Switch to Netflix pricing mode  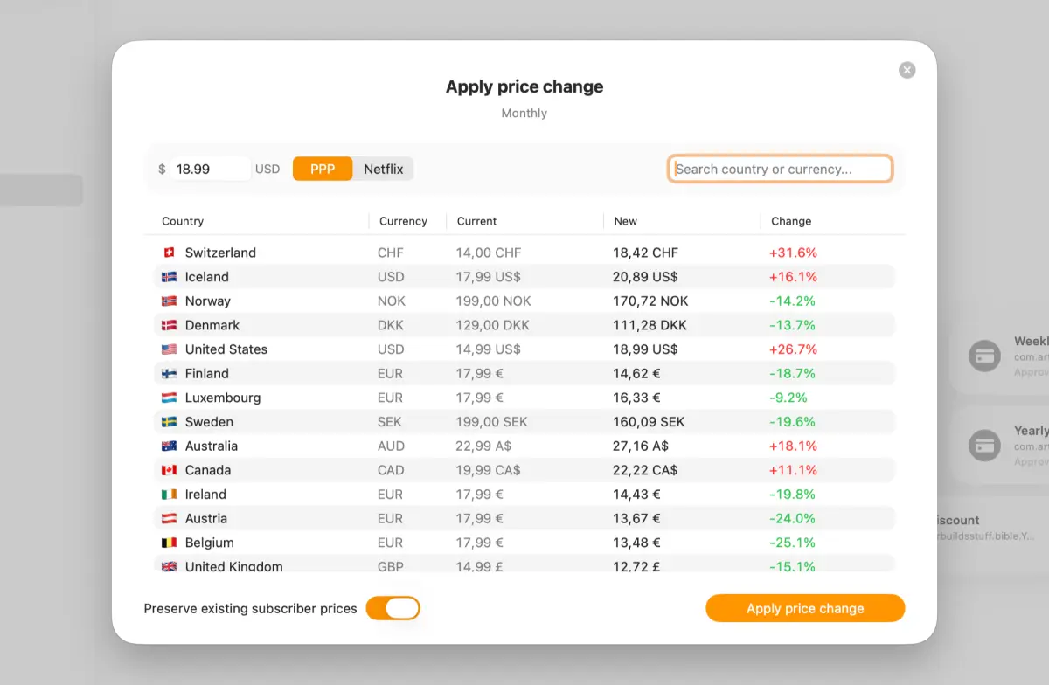384,170
